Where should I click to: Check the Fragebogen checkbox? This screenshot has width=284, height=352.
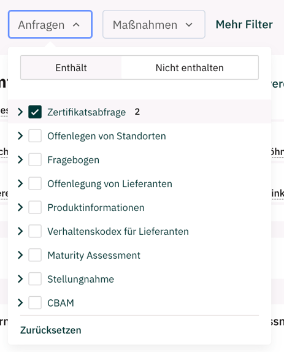[35, 159]
